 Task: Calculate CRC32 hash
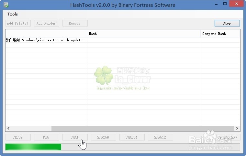18,137
